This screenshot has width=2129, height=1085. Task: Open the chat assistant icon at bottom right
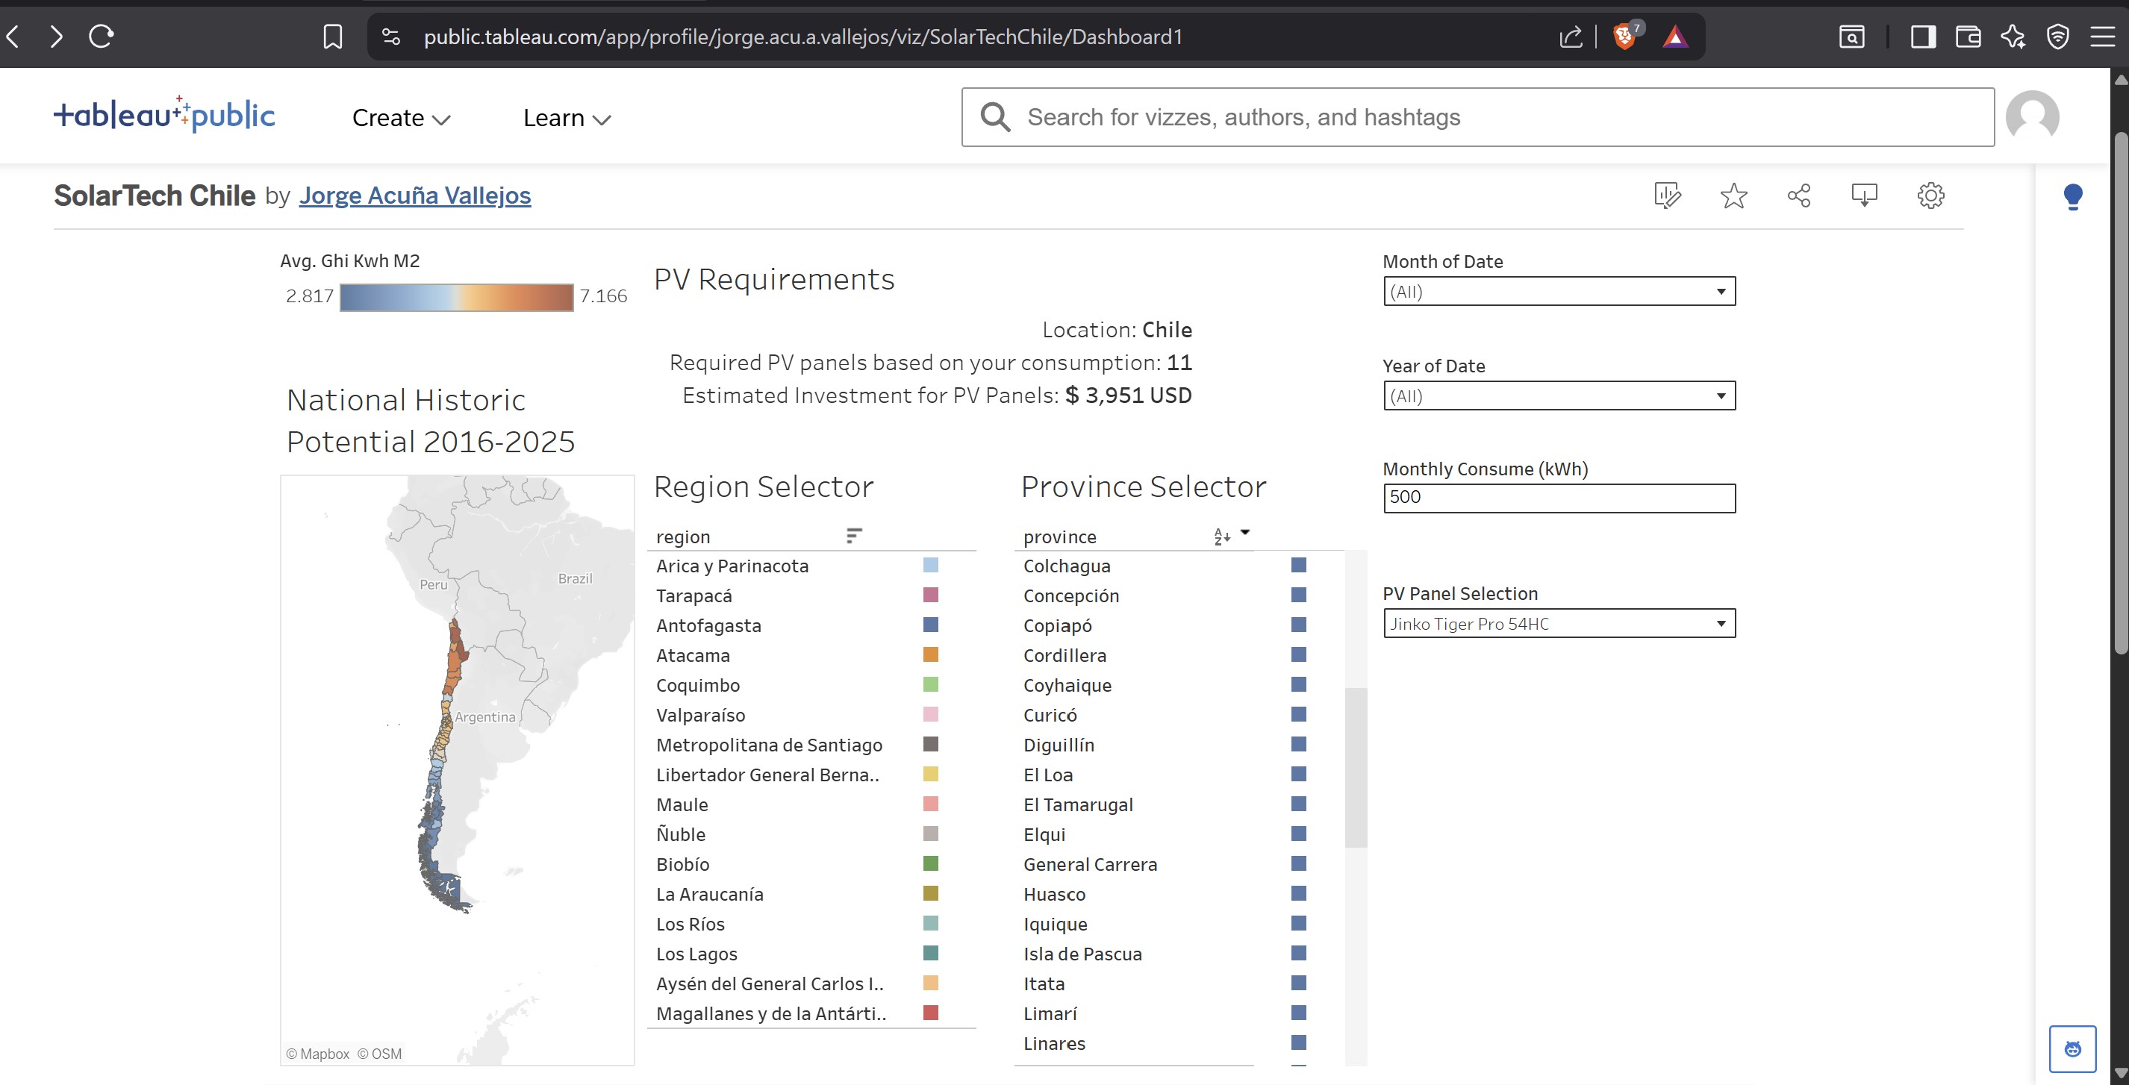tap(2072, 1048)
